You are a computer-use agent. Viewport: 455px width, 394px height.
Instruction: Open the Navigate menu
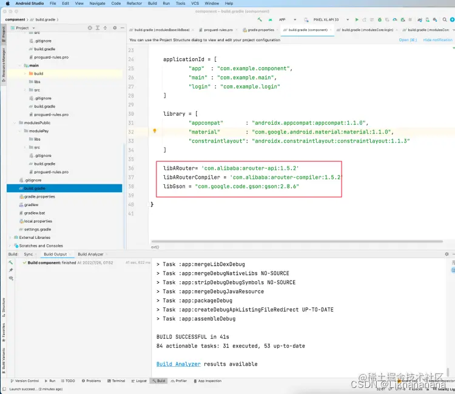click(x=97, y=3)
